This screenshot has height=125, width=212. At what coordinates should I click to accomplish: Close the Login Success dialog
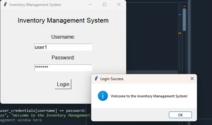(192, 79)
